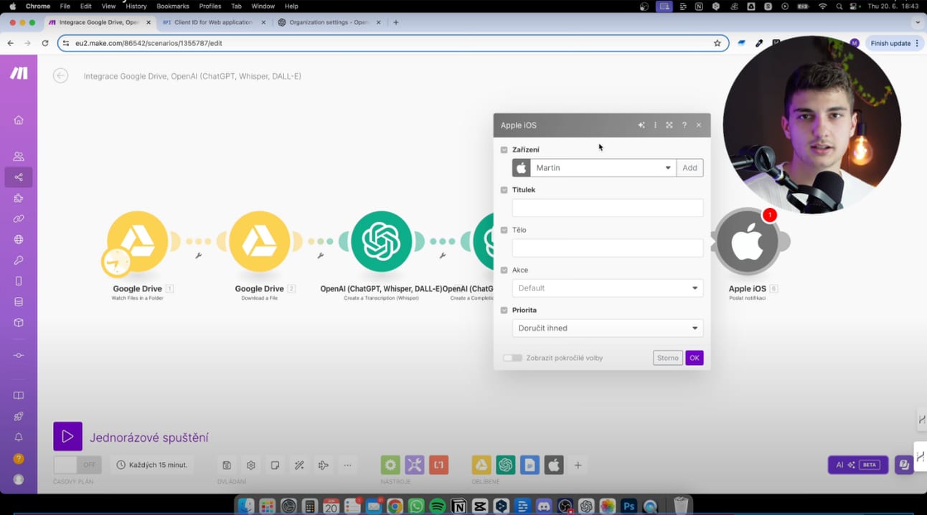Screen dimensions: 927x515
Task: Switch the scheduling OFF toggle on
Action: point(77,465)
